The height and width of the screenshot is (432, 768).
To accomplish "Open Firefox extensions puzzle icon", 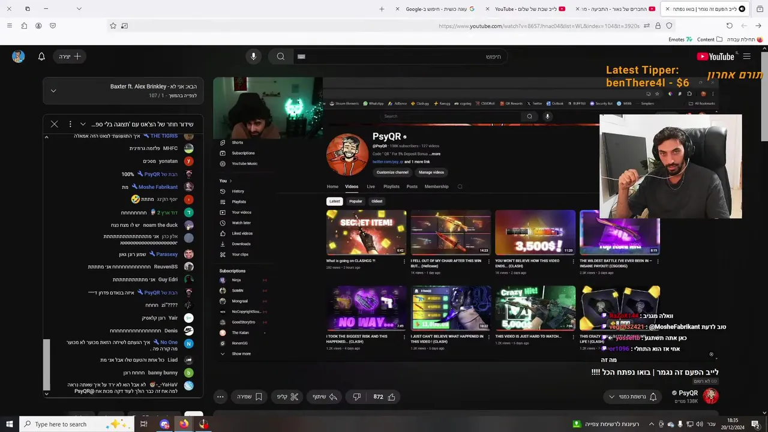I will [x=24, y=26].
